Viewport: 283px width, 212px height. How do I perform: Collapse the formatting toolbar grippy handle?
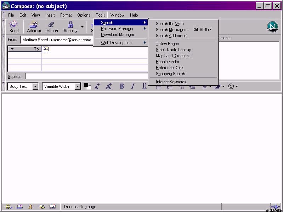point(4,86)
